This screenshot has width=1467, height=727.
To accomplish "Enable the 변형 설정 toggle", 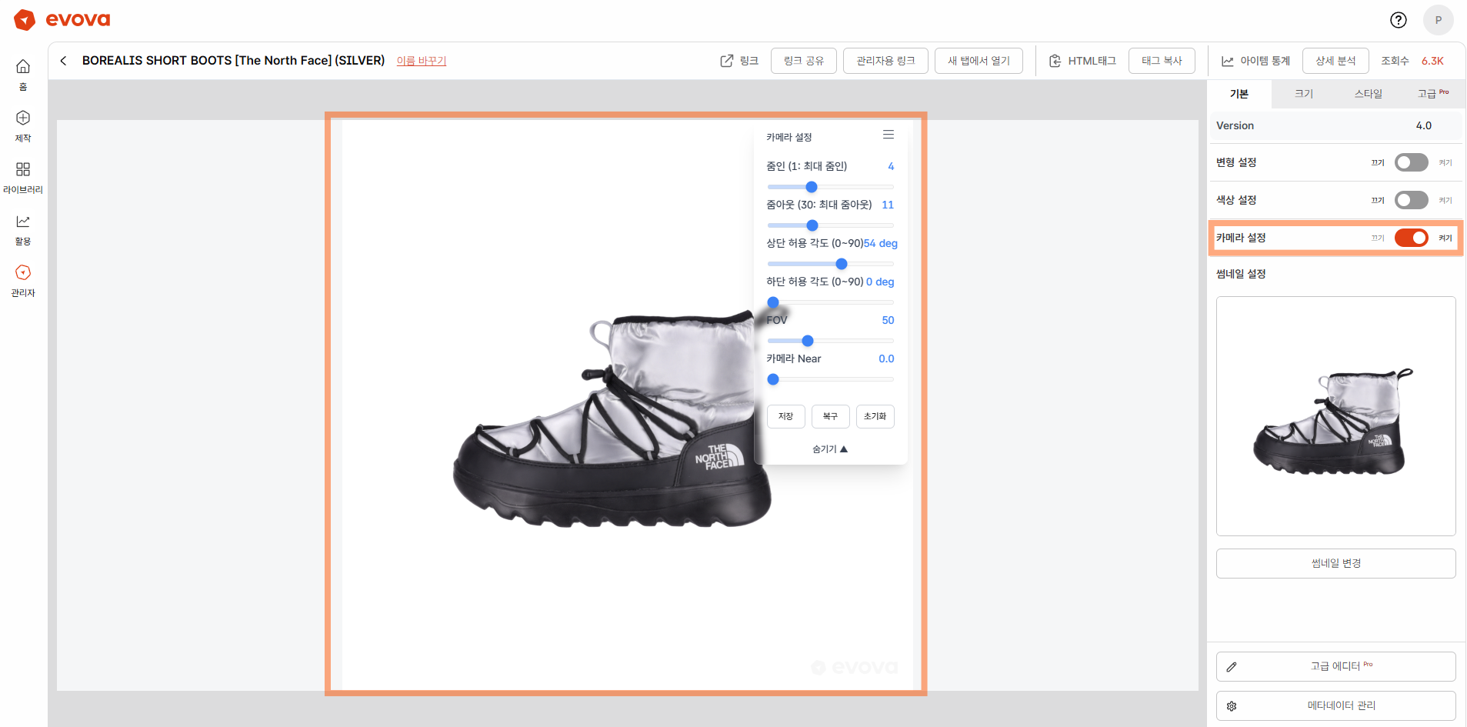I will 1411,162.
